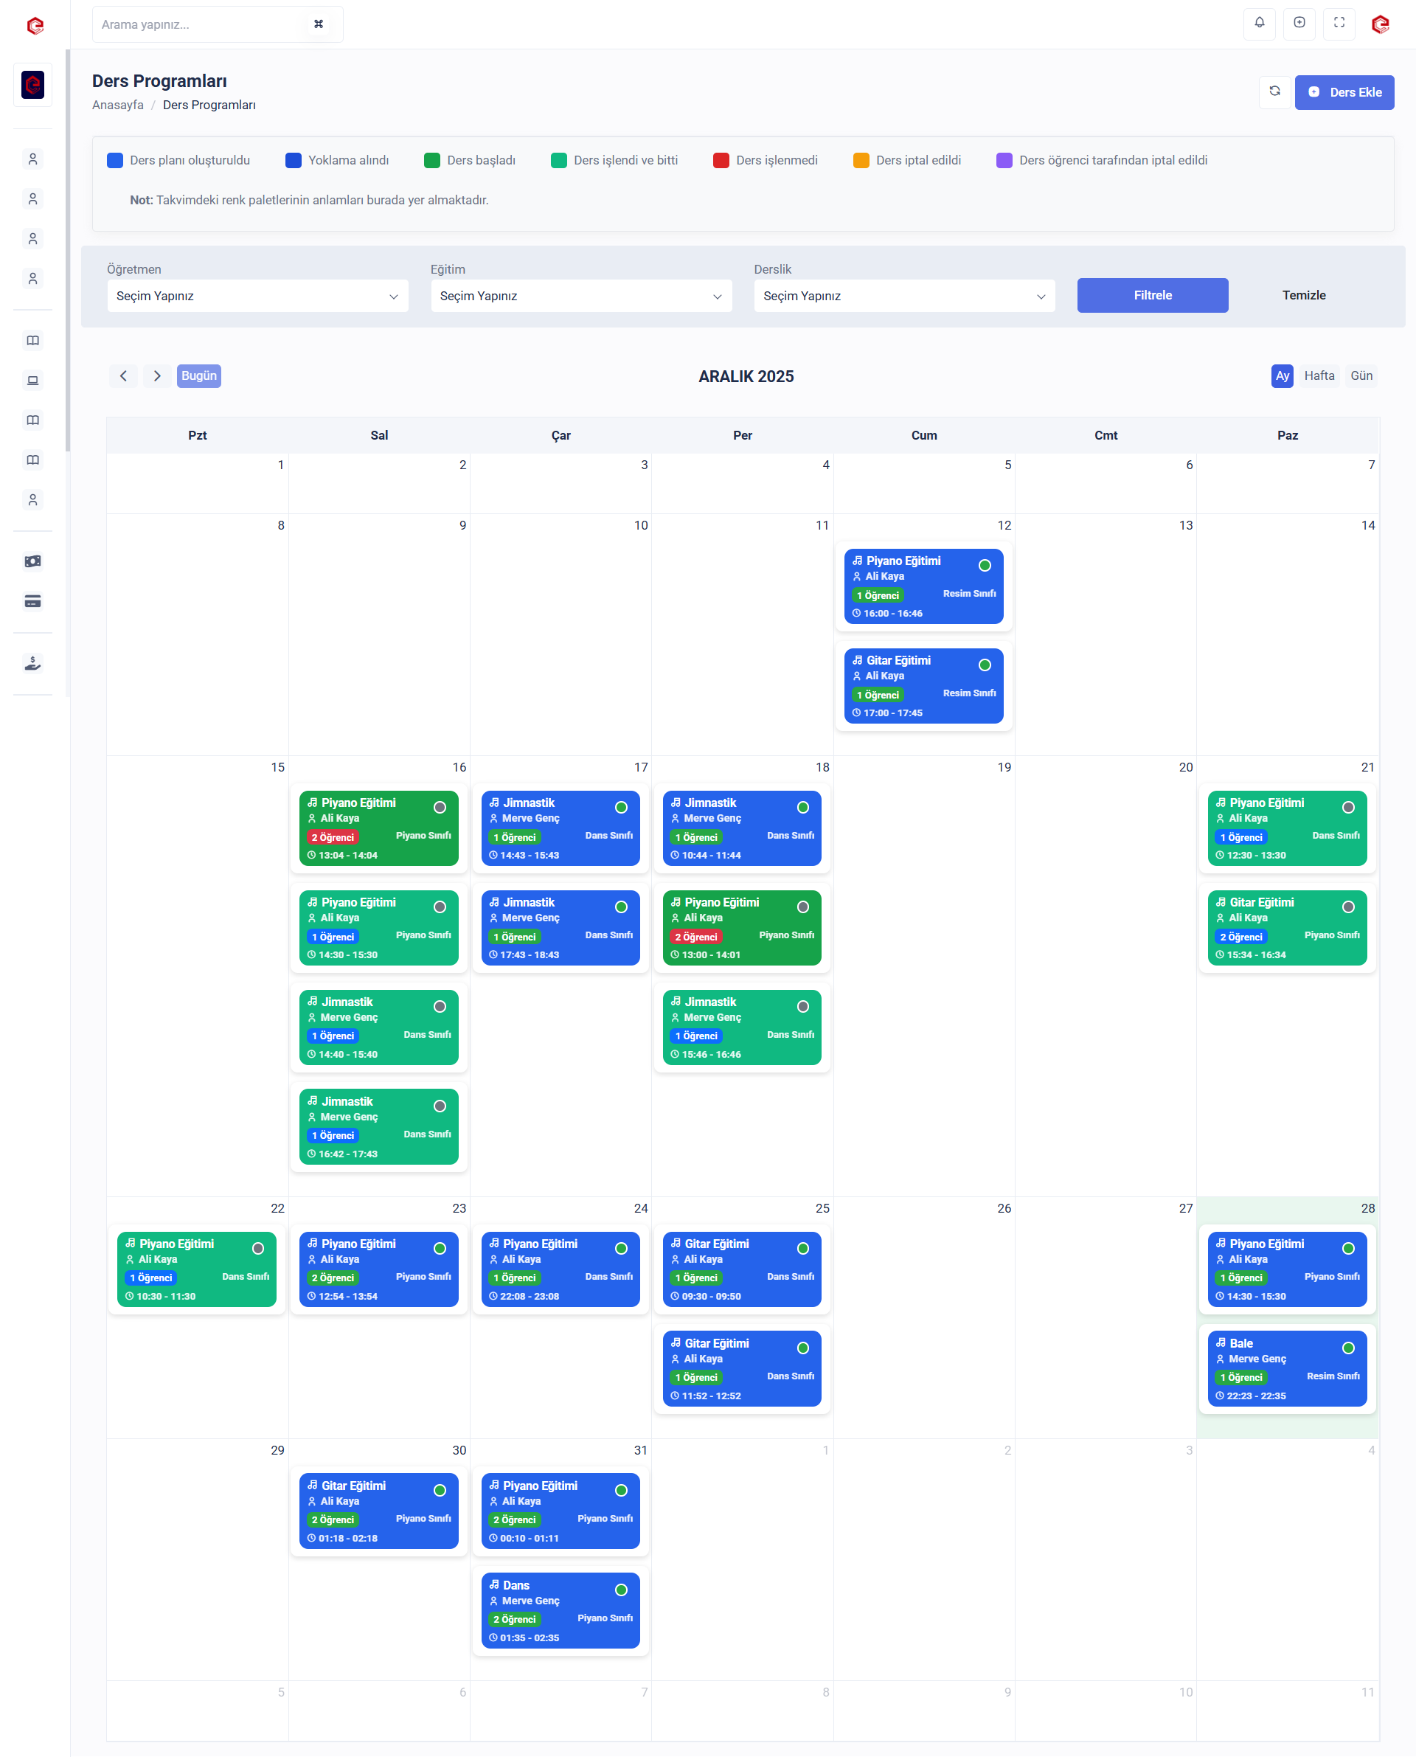Open the credit card icon in sidebar

point(32,601)
